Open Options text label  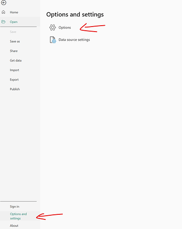[x=65, y=27]
